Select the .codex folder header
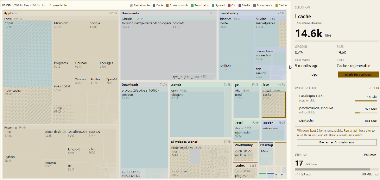380x180 pixels. (245, 166)
